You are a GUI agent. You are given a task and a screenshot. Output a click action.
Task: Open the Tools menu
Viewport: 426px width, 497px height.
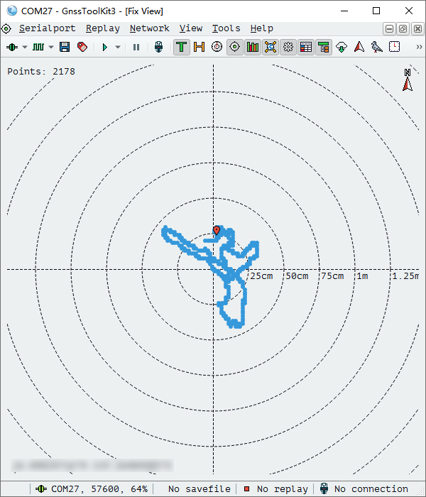[x=226, y=28]
